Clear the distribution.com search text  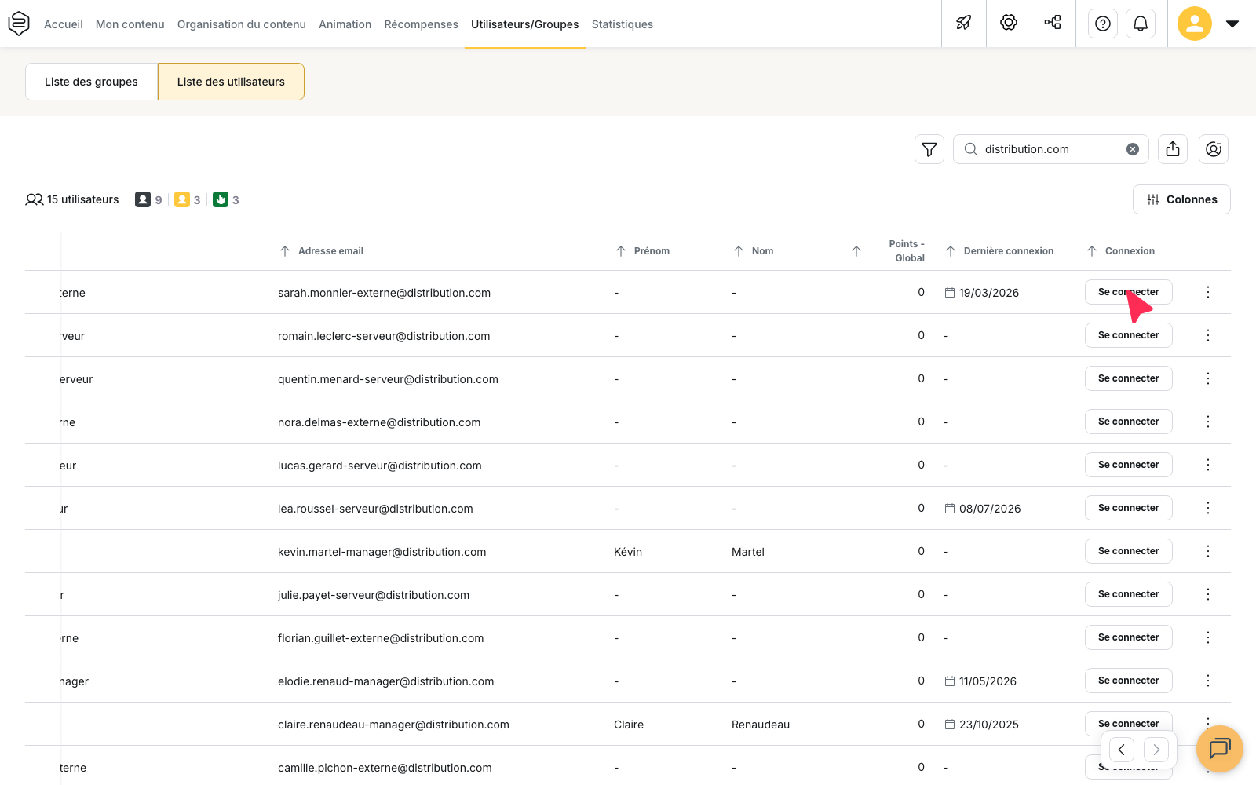coord(1133,149)
